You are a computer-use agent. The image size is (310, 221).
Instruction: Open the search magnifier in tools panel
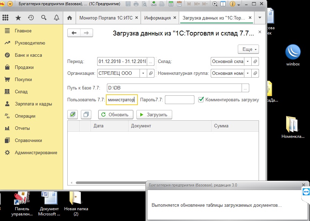click(x=44, y=18)
